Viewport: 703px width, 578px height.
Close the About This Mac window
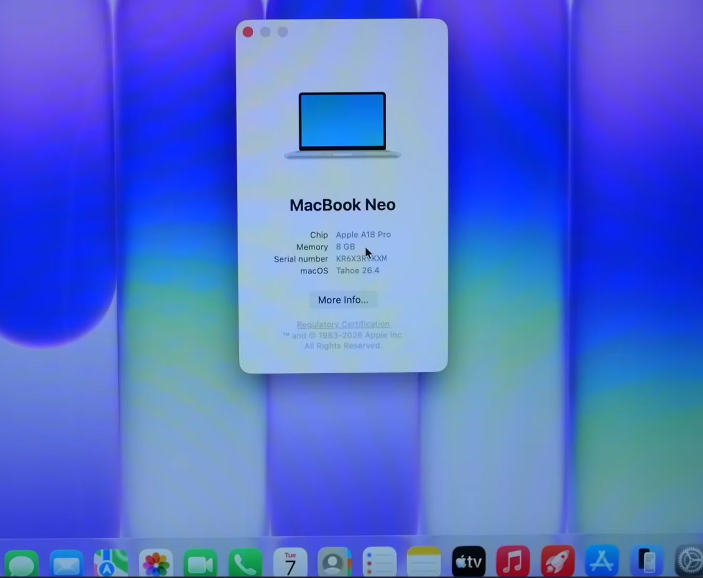(248, 32)
